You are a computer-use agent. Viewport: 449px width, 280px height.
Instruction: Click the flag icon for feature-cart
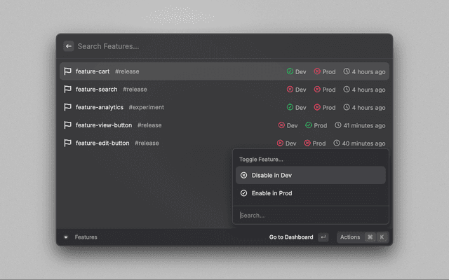[68, 71]
